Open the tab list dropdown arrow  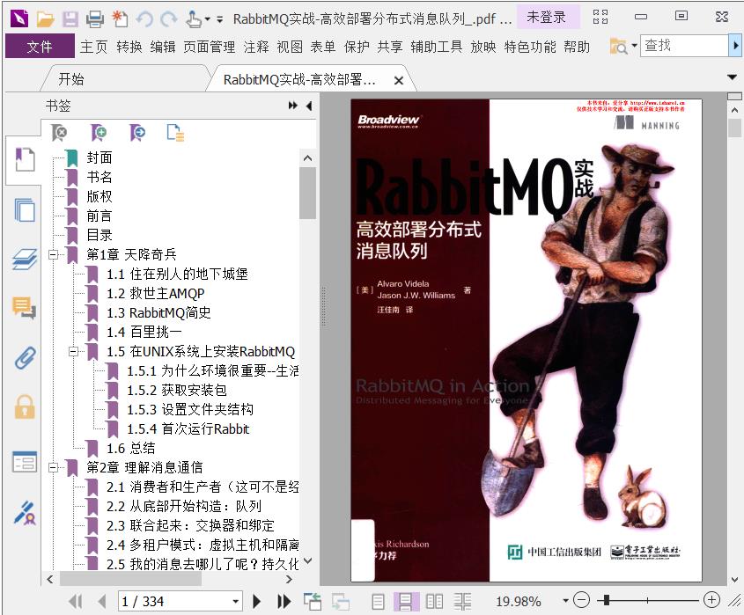[733, 77]
